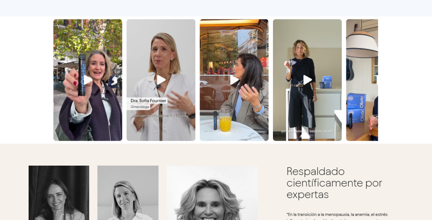Select the portrait of curly-haired smiling woman

click(212, 193)
